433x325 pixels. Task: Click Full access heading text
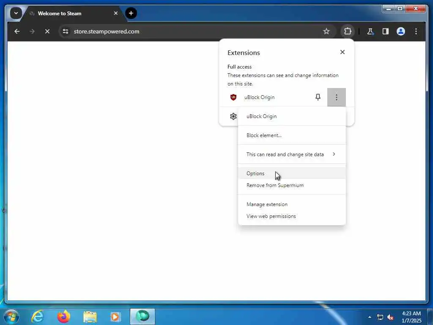coord(239,66)
